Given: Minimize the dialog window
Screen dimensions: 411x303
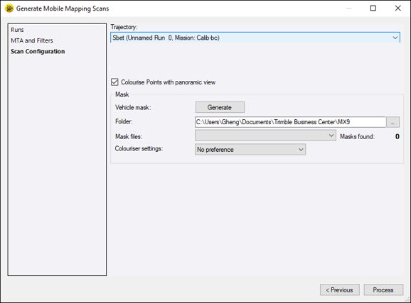Looking at the screenshot, I should (x=348, y=9).
